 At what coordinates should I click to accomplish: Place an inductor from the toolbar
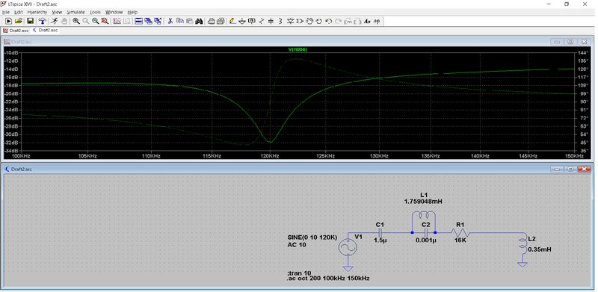point(280,21)
